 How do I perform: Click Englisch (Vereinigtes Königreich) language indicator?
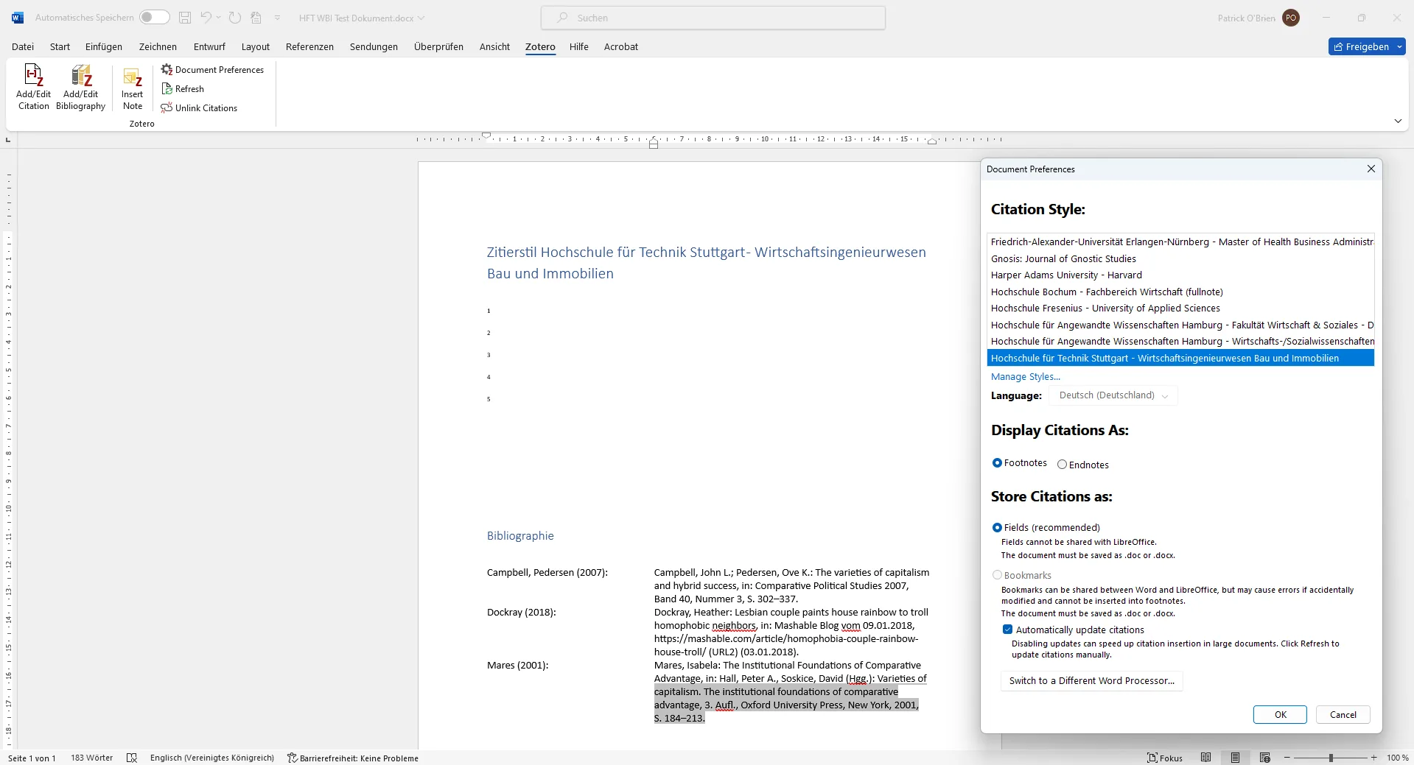pyautogui.click(x=212, y=758)
